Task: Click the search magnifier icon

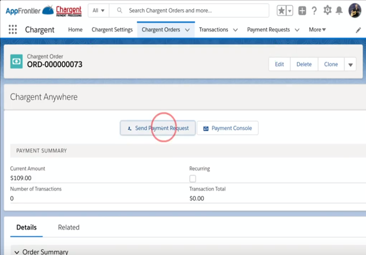Action: coord(120,10)
